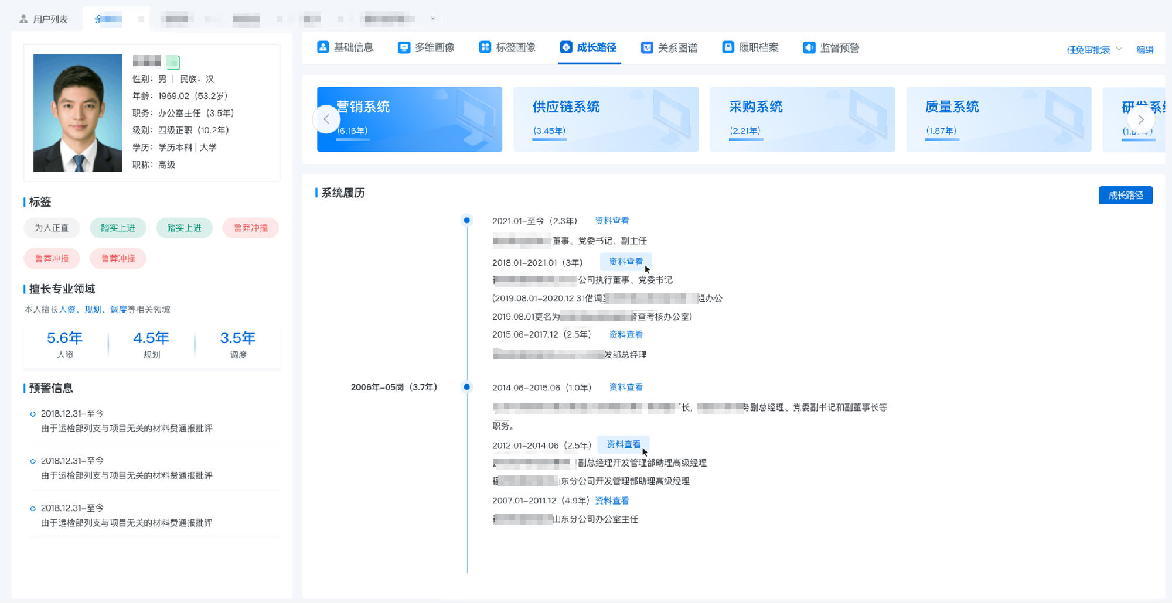The height and width of the screenshot is (603, 1172).
Task: Click the 监督预警 warning icon
Action: (809, 47)
